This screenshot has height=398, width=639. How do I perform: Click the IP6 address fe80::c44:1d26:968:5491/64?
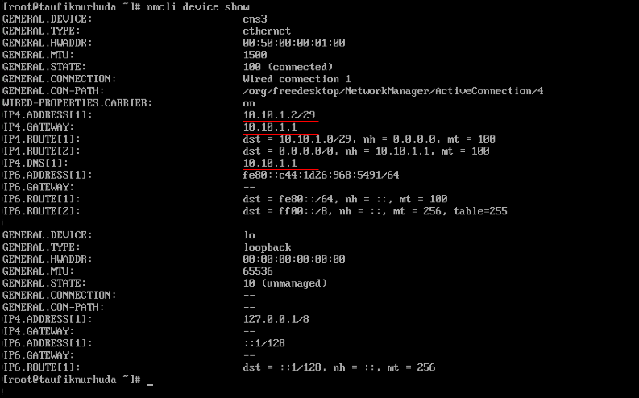(x=321, y=175)
